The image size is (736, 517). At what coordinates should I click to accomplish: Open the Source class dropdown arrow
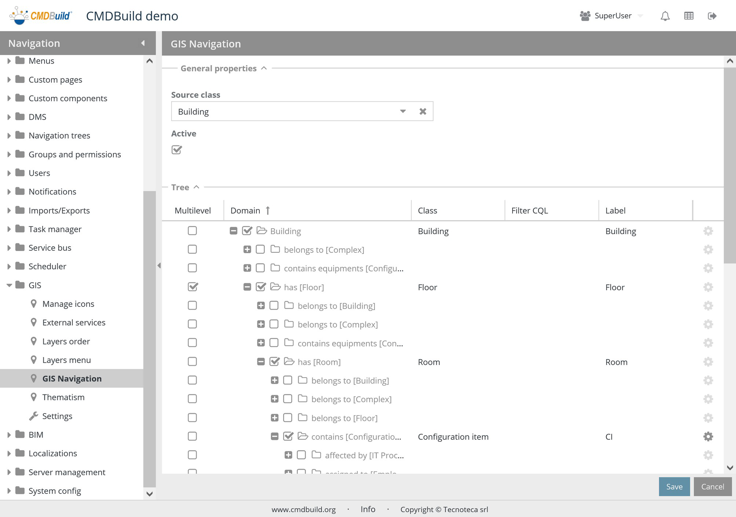[x=402, y=111]
